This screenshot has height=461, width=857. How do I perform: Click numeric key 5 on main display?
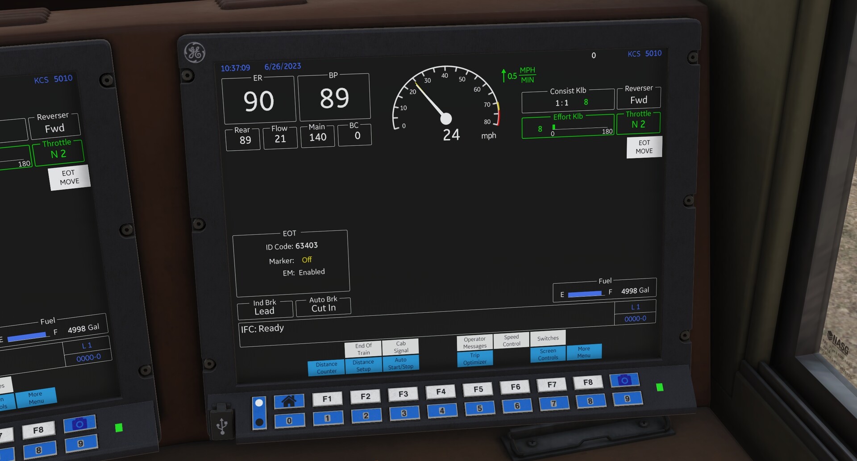(x=479, y=408)
